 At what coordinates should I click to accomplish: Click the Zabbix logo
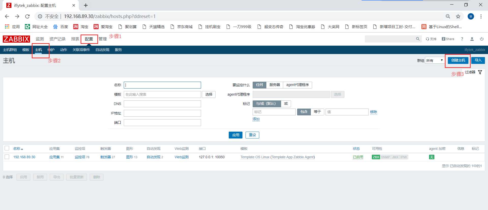[16, 39]
